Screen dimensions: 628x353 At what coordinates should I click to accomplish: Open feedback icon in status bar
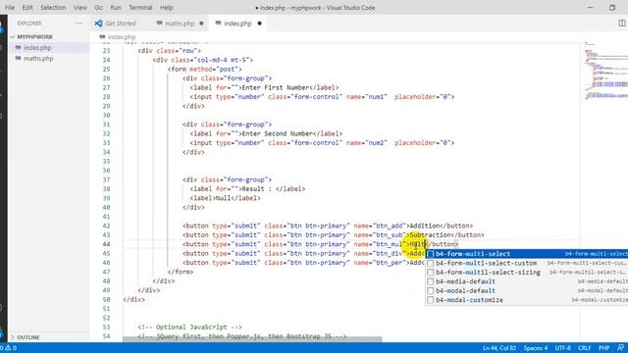[620, 348]
